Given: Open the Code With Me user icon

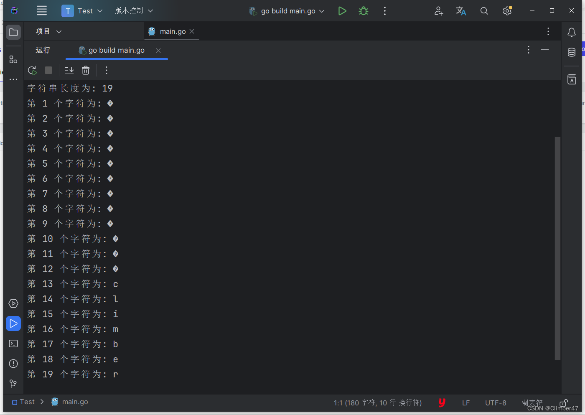Looking at the screenshot, I should (x=438, y=11).
